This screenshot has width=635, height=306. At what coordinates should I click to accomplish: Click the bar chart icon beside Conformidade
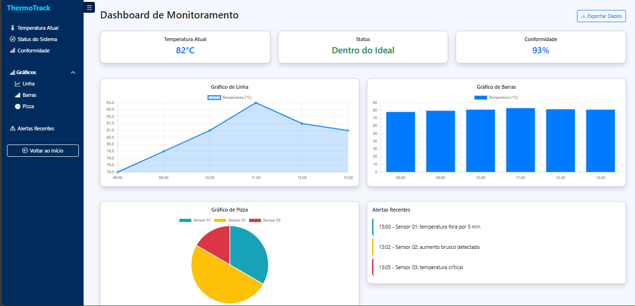(x=13, y=51)
